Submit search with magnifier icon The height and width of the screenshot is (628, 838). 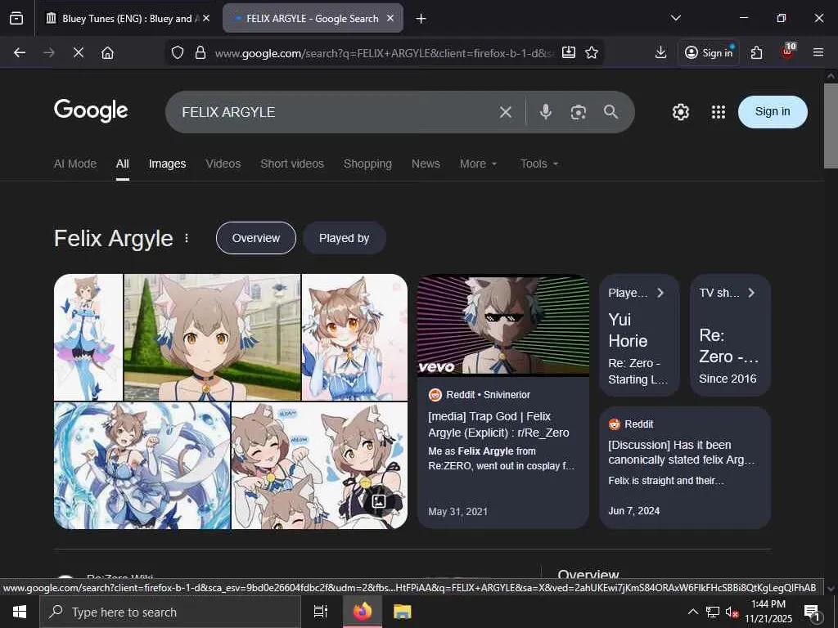(610, 111)
